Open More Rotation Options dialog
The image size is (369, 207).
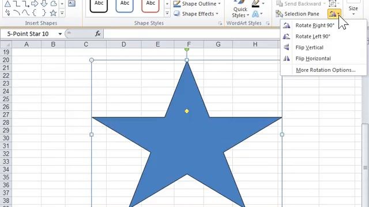point(324,70)
